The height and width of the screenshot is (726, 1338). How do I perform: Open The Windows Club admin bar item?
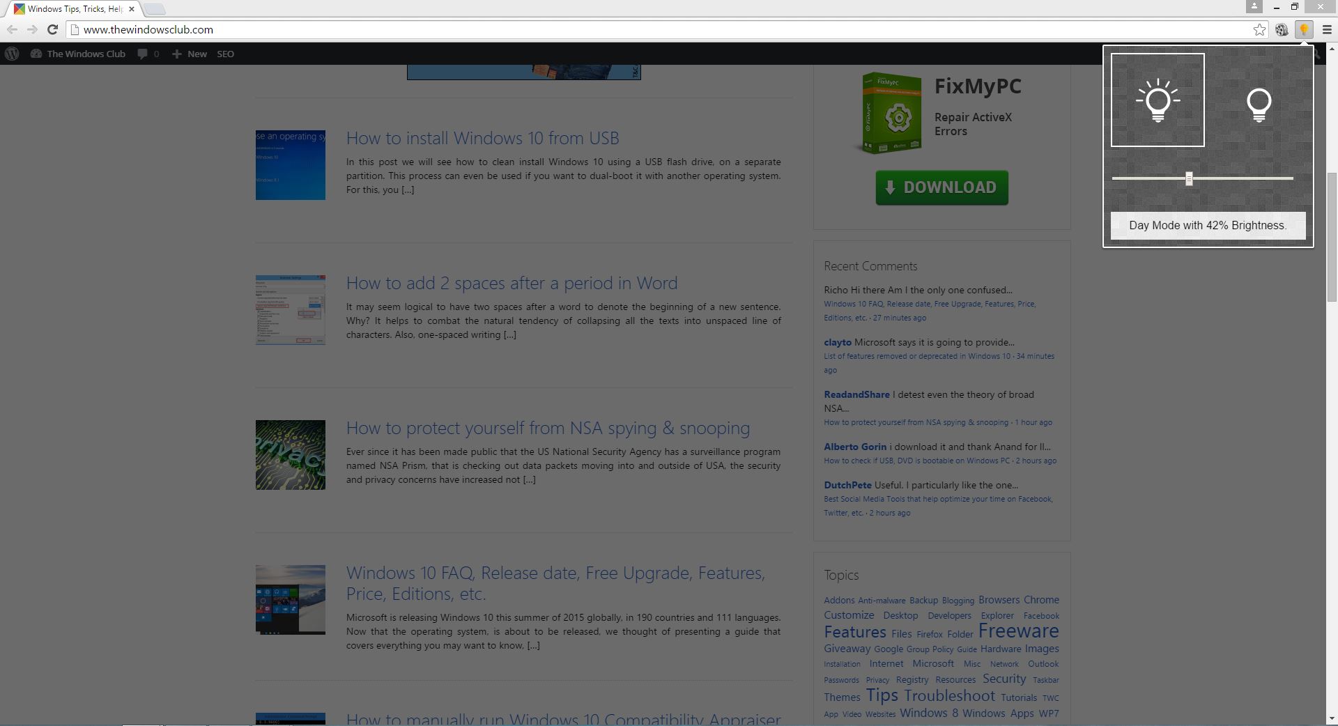coord(78,54)
